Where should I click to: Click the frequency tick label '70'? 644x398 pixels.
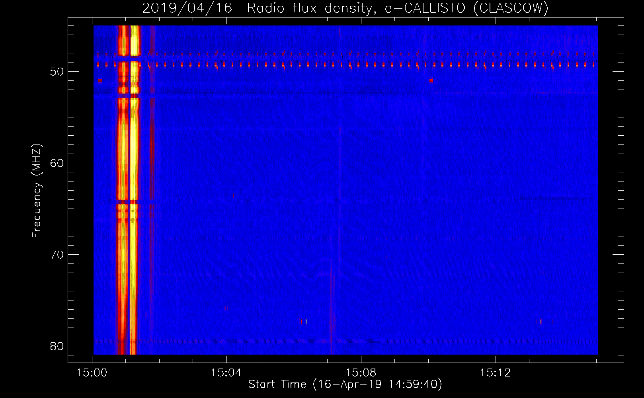point(57,255)
